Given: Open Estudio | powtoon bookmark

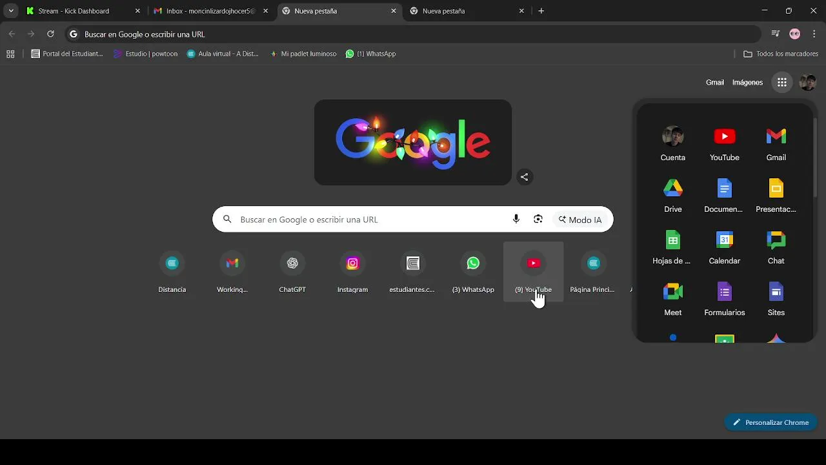Looking at the screenshot, I should pyautogui.click(x=145, y=54).
